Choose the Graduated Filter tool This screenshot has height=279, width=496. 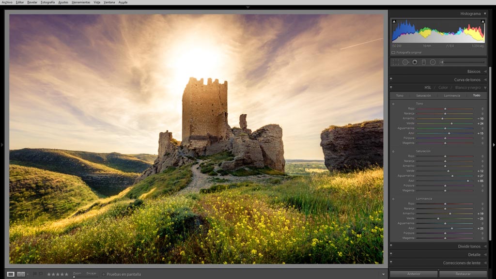(424, 62)
